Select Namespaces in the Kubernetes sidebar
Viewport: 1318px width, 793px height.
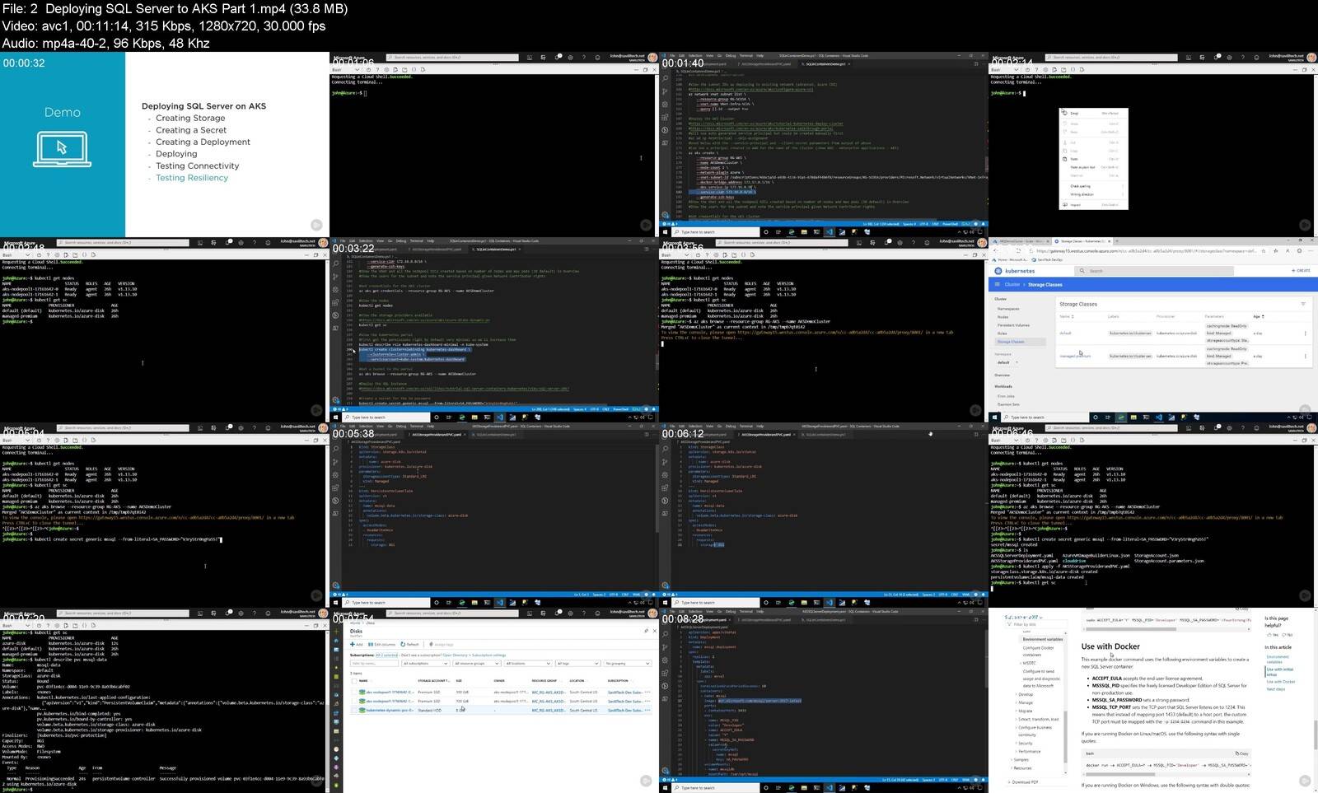[1008, 309]
